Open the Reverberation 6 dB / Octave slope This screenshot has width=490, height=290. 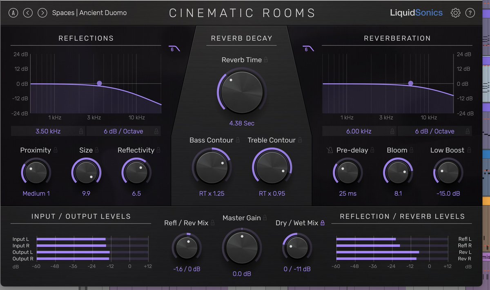(x=434, y=131)
